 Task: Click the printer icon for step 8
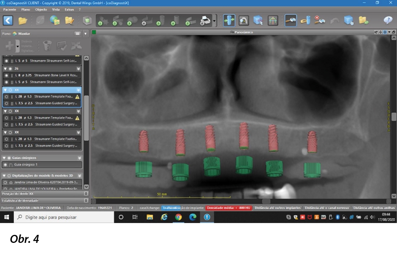point(205,21)
